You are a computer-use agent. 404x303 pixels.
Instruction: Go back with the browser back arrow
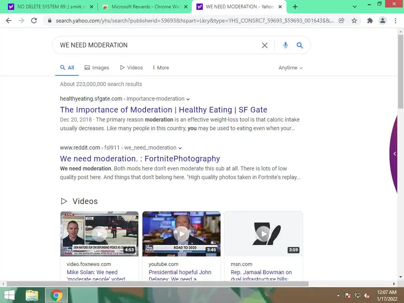(9, 21)
